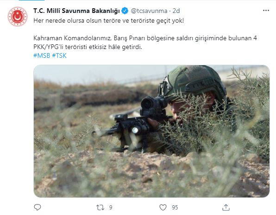The image size is (276, 215).
Task: View the retweet count of 9
Action: pyautogui.click(x=111, y=208)
